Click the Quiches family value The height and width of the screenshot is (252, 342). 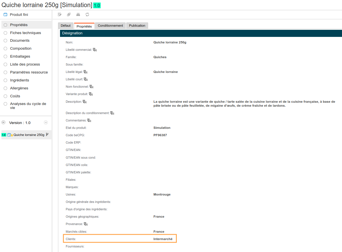(x=160, y=57)
